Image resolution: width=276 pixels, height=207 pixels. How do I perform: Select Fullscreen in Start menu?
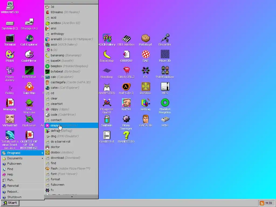pyautogui.click(x=23, y=164)
